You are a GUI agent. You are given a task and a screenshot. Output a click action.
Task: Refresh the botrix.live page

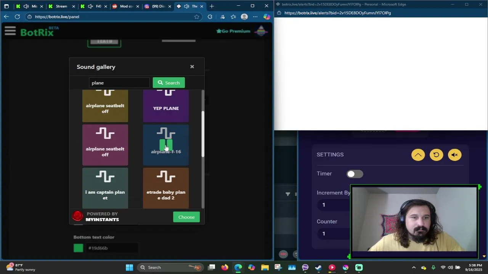[x=17, y=17]
